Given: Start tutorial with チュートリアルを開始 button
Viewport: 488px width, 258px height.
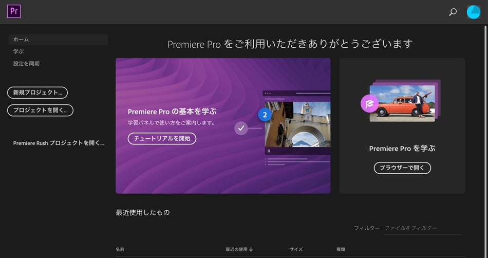Looking at the screenshot, I should click(x=162, y=138).
